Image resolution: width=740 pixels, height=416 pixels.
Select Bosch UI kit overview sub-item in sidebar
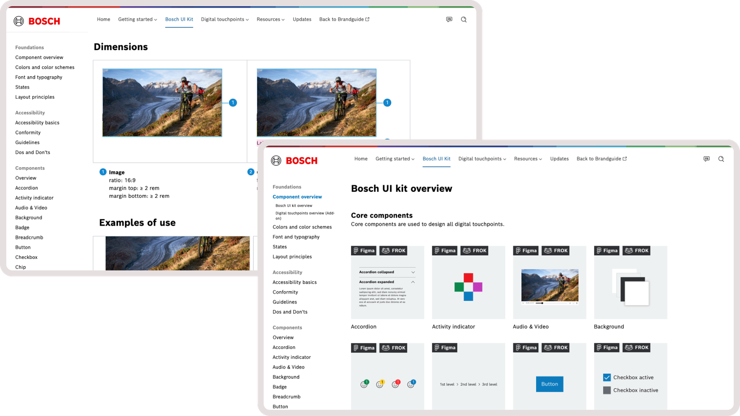(x=294, y=206)
